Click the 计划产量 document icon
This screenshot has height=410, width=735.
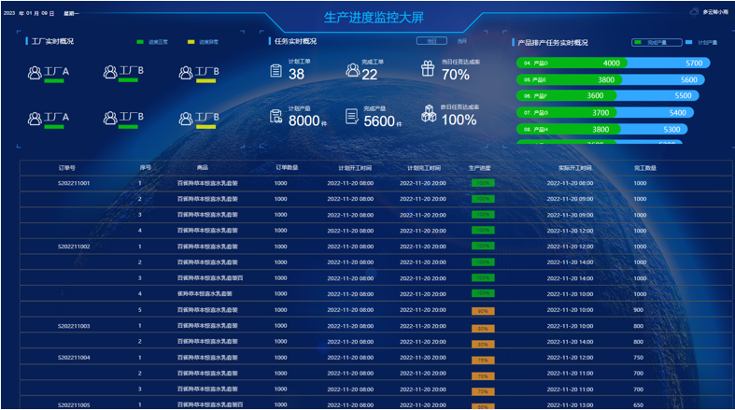coord(276,116)
